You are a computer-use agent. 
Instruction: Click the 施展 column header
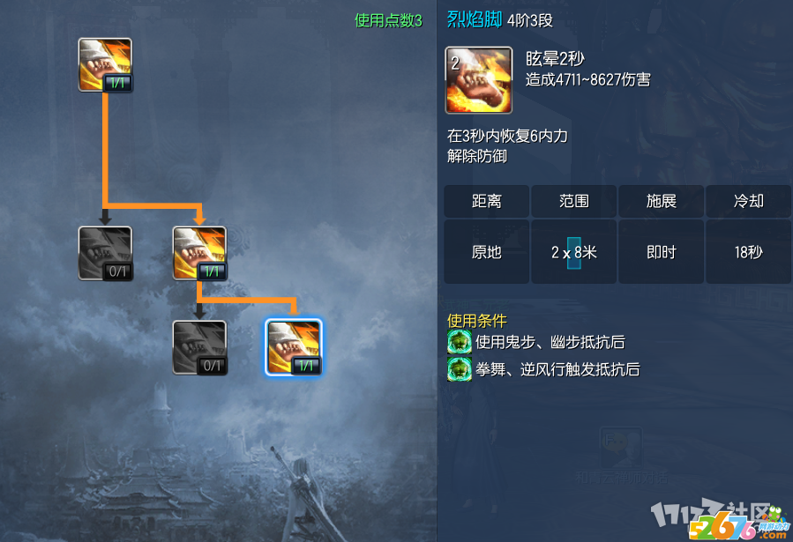pyautogui.click(x=661, y=201)
